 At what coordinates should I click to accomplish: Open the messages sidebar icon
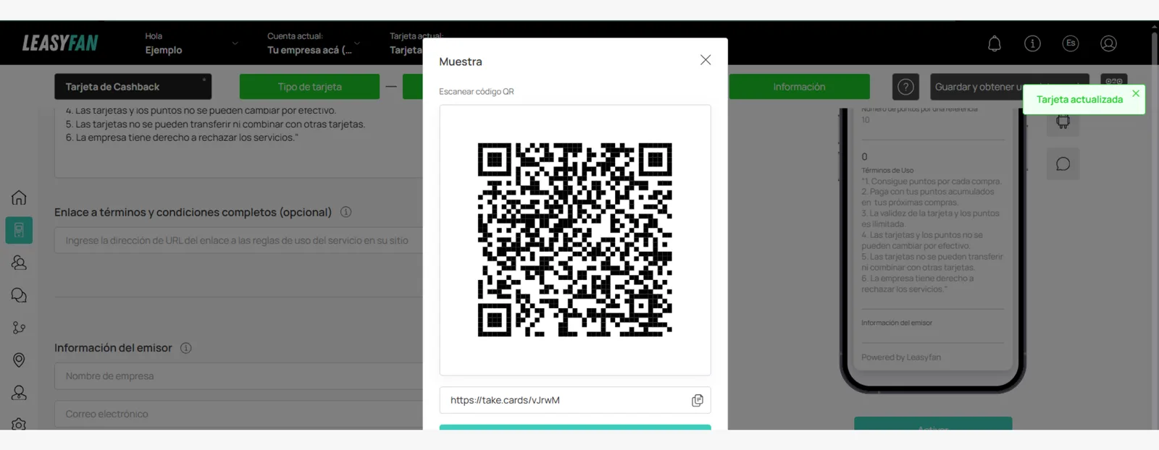click(19, 295)
